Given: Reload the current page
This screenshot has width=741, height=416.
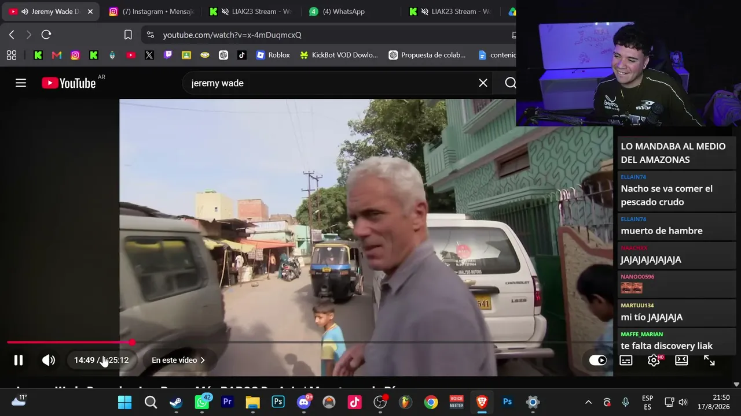Looking at the screenshot, I should [x=46, y=35].
